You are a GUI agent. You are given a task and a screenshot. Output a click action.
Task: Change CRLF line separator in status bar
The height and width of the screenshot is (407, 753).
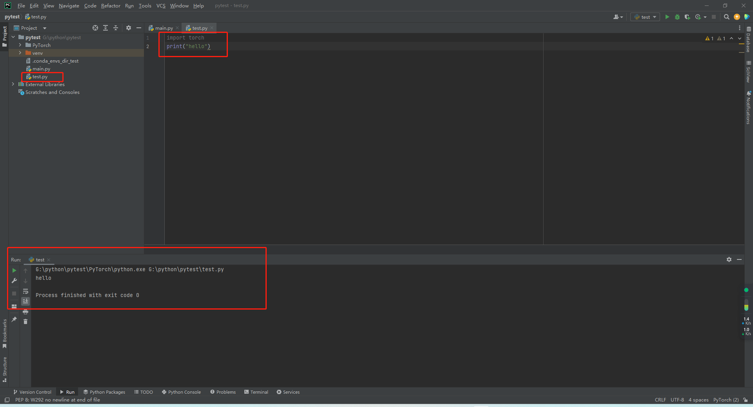(660, 400)
